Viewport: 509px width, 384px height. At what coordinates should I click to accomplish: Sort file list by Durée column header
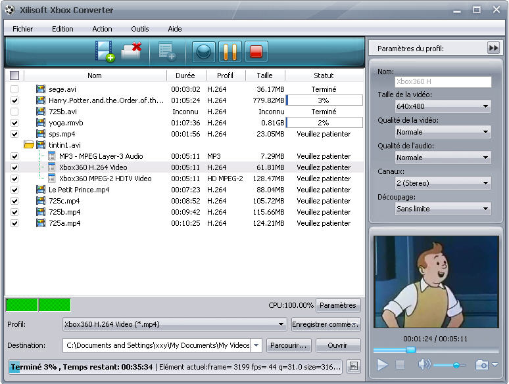[186, 75]
